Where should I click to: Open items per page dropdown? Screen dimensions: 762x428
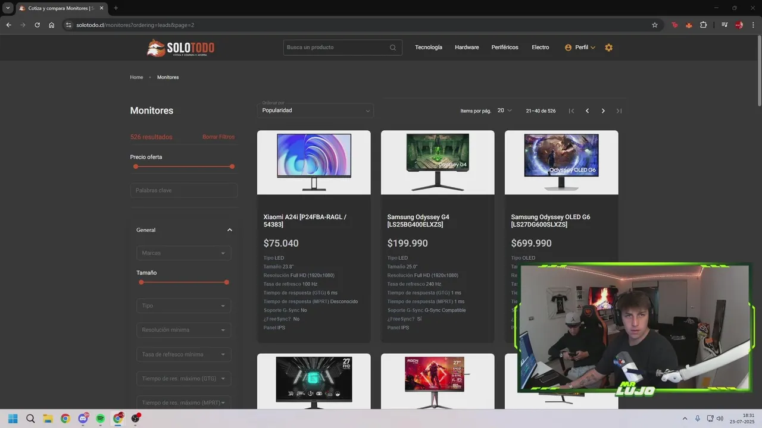coord(505,111)
